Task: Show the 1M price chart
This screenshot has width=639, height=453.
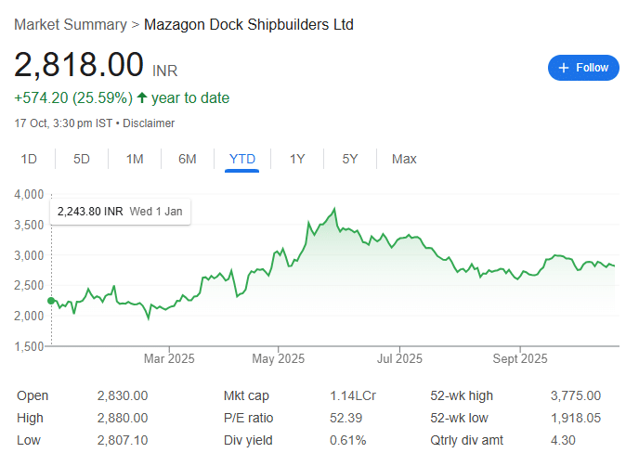Action: (135, 159)
